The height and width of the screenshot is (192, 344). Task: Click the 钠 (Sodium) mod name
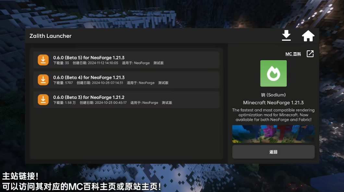point(273,95)
